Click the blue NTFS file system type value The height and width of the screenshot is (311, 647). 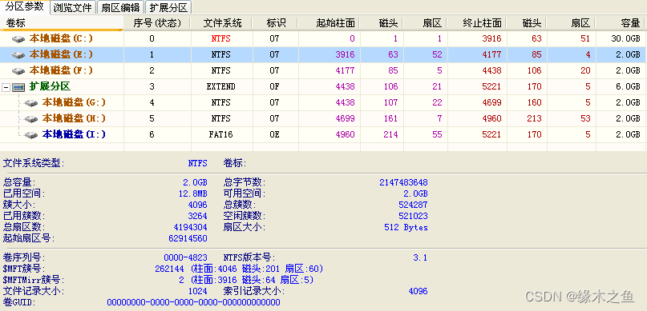pos(197,163)
